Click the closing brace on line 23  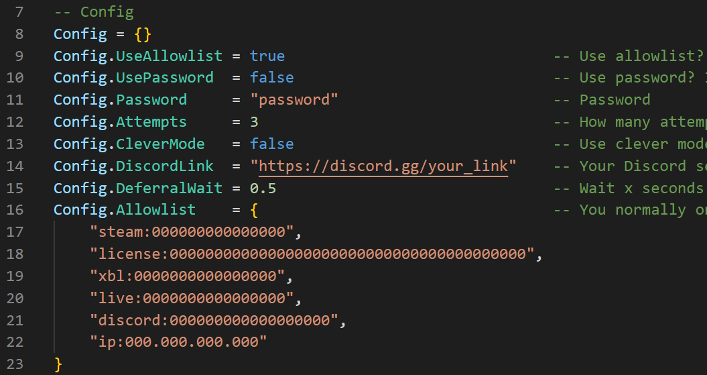coord(58,364)
